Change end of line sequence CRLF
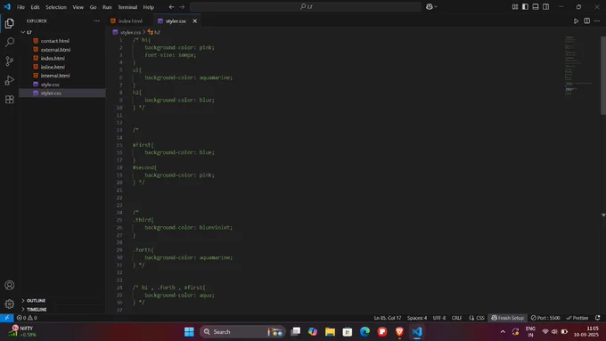Screen dimensions: 606x341 [456, 318]
